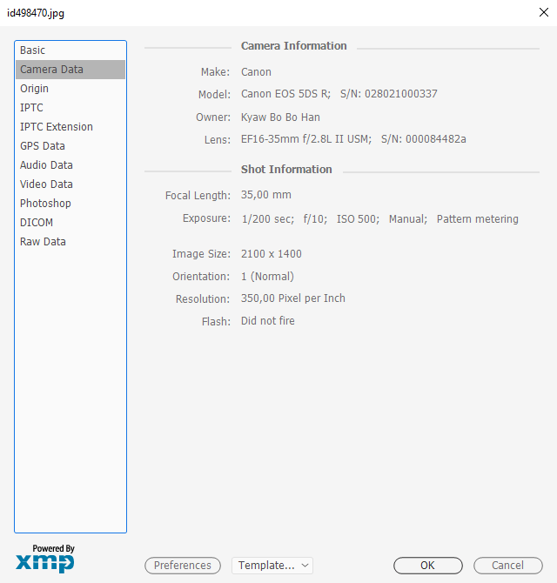Confirm the dialog with OK
This screenshot has height=583, width=557.
[428, 566]
